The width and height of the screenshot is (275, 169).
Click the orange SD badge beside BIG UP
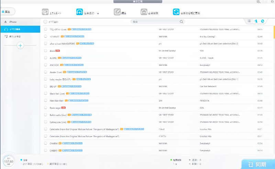click(59, 86)
